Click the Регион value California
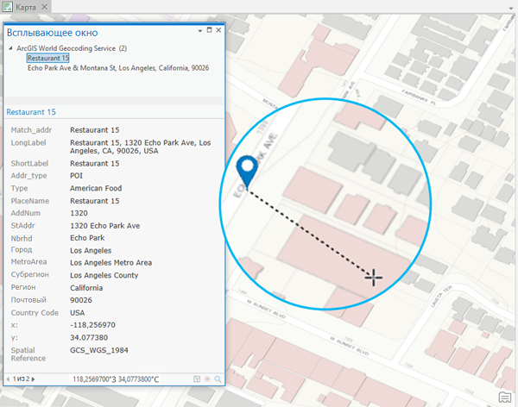This screenshot has height=407, width=518. 86,288
